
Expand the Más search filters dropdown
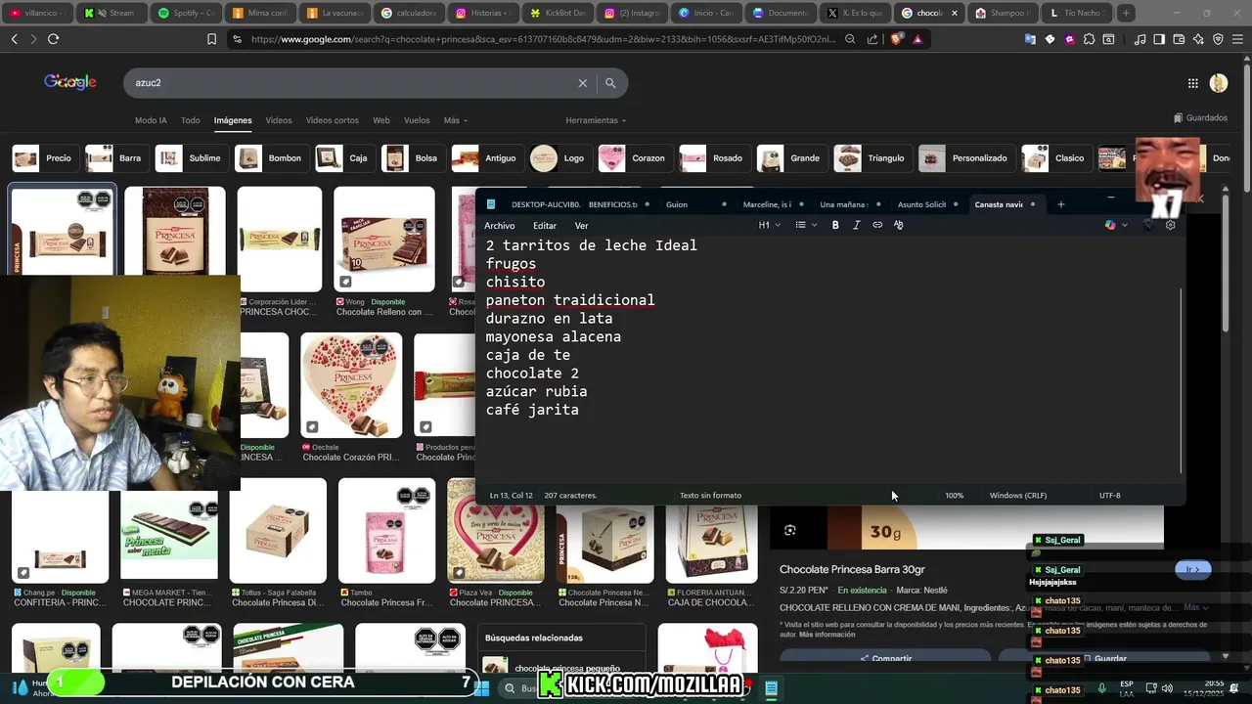pos(455,120)
